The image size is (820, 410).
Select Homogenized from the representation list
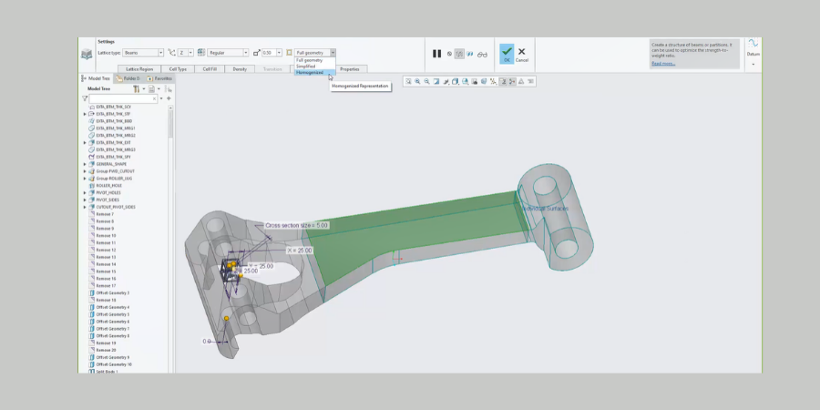(310, 73)
